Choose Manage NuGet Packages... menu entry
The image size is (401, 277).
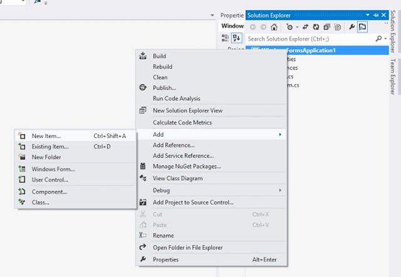[187, 166]
